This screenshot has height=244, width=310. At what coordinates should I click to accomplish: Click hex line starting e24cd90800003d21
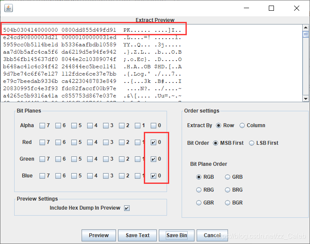(x=92, y=37)
